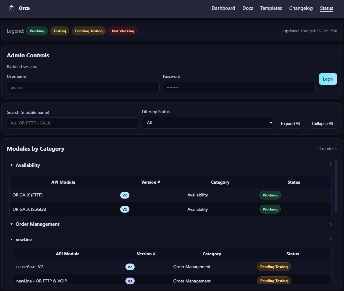The image size is (344, 291).
Task: Click the Collapse All button
Action: (x=322, y=124)
